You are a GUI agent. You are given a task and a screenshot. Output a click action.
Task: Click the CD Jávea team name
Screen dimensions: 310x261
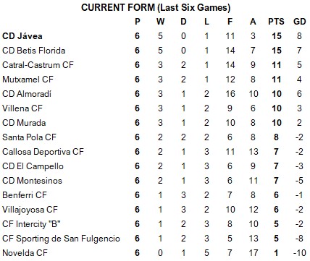tap(22, 36)
